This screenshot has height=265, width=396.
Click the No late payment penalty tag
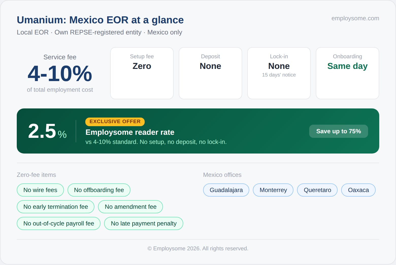(x=143, y=223)
